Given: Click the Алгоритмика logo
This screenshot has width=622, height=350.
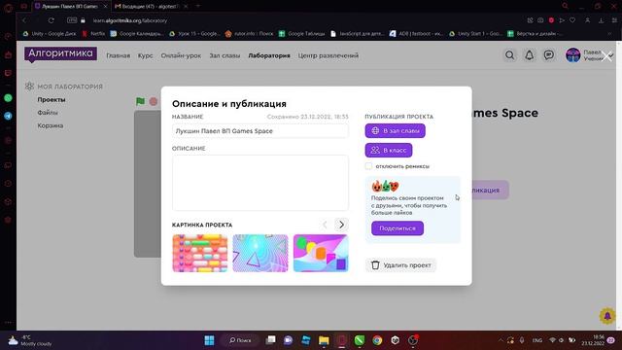Looking at the screenshot, I should click(x=60, y=54).
